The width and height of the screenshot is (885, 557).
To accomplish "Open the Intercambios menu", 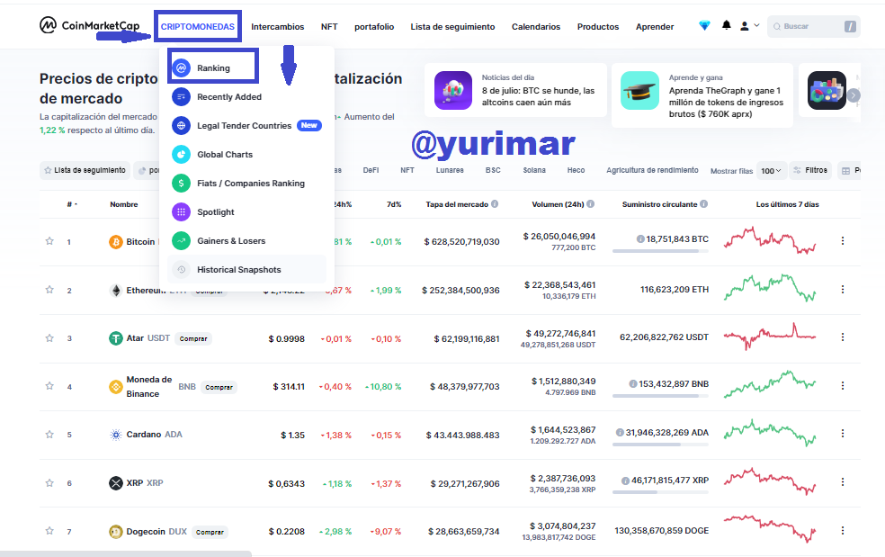I will (277, 27).
